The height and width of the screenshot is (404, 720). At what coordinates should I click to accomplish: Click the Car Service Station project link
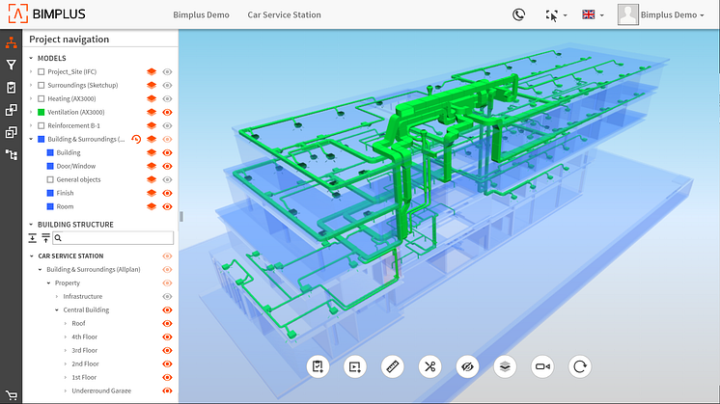(x=284, y=15)
